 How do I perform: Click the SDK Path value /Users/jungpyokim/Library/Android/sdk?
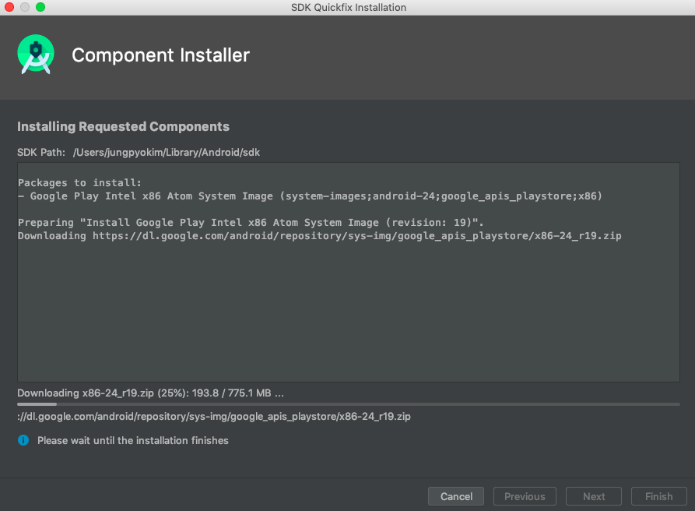pyautogui.click(x=167, y=152)
